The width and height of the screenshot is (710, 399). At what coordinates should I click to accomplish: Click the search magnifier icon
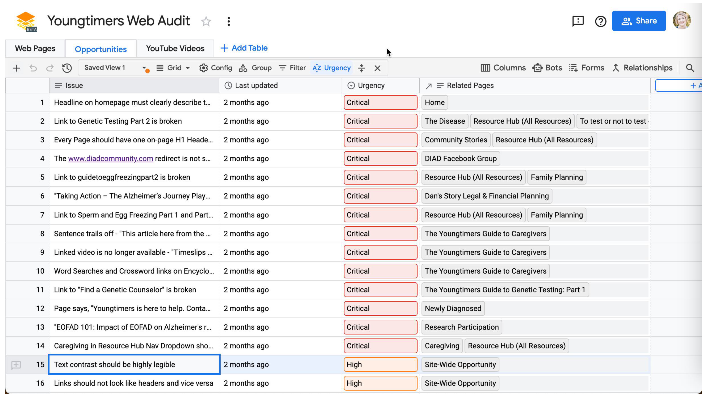(x=690, y=68)
